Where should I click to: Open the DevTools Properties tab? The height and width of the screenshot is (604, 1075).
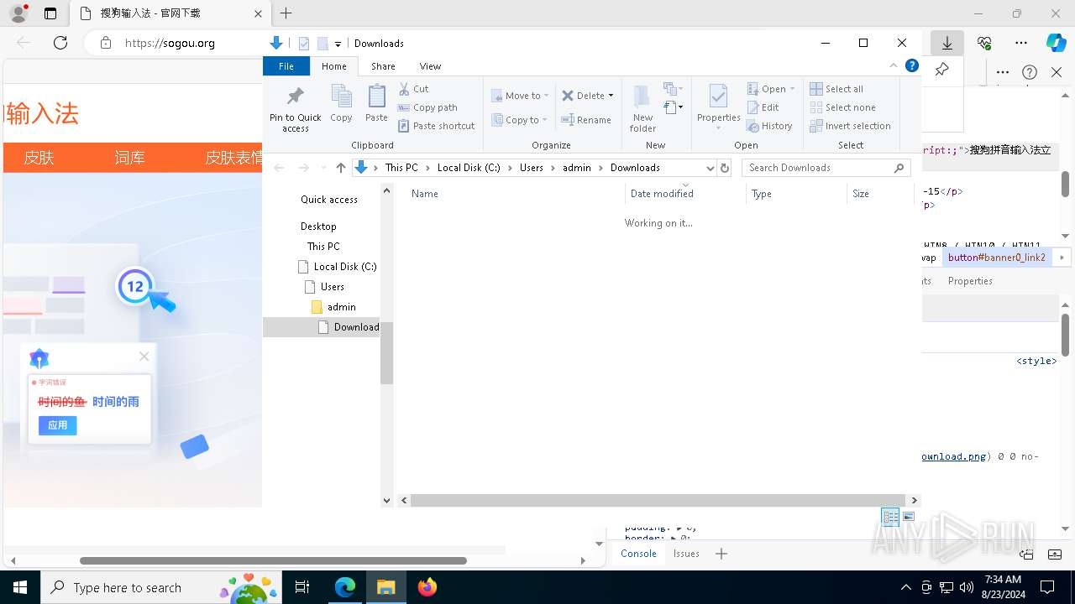tap(970, 281)
